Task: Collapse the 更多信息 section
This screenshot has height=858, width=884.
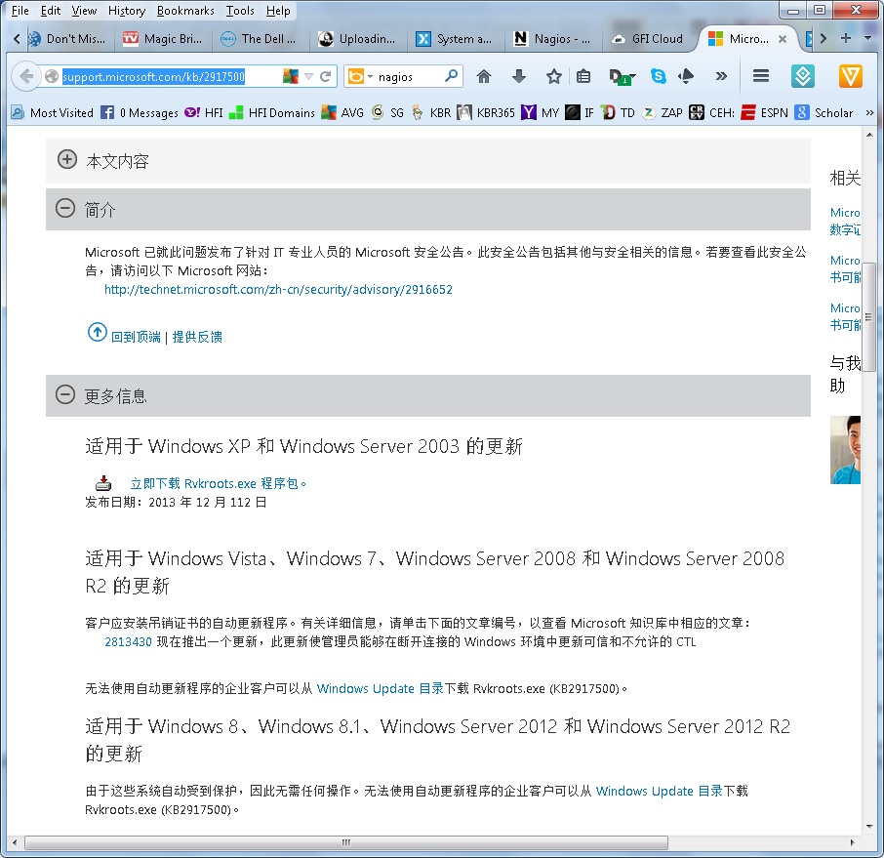Action: point(65,395)
